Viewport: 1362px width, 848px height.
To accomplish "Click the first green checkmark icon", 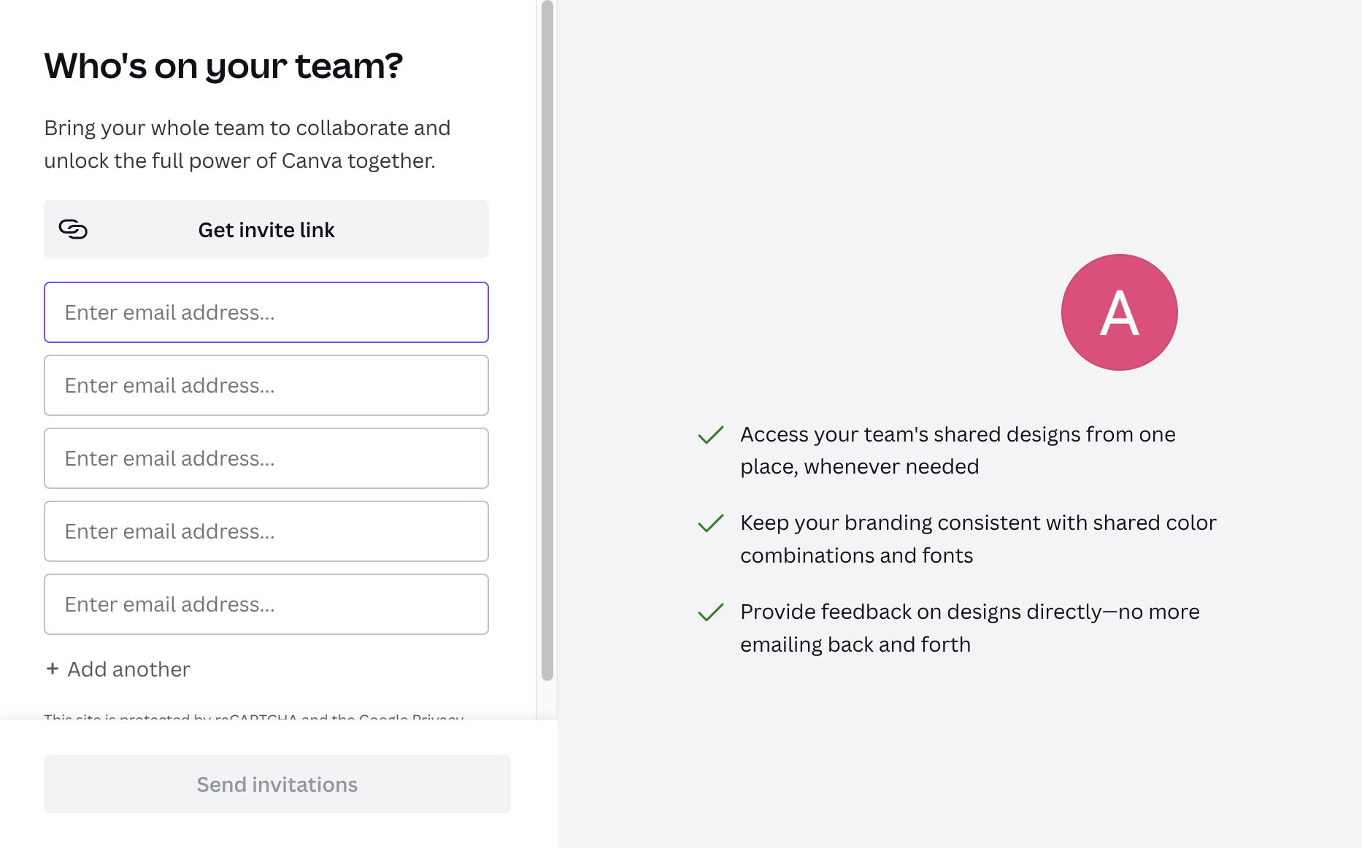I will [x=710, y=435].
